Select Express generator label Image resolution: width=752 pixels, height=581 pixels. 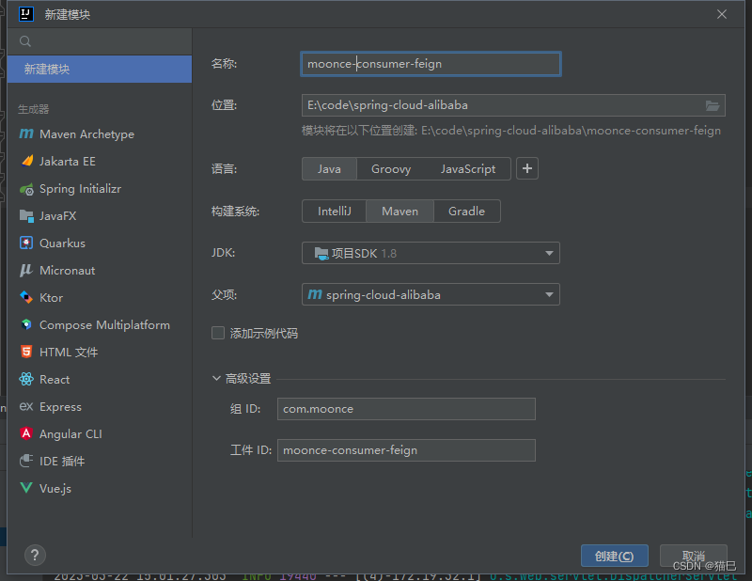[x=60, y=407]
